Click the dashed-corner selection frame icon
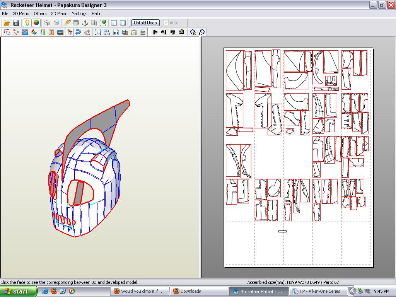 point(98,32)
